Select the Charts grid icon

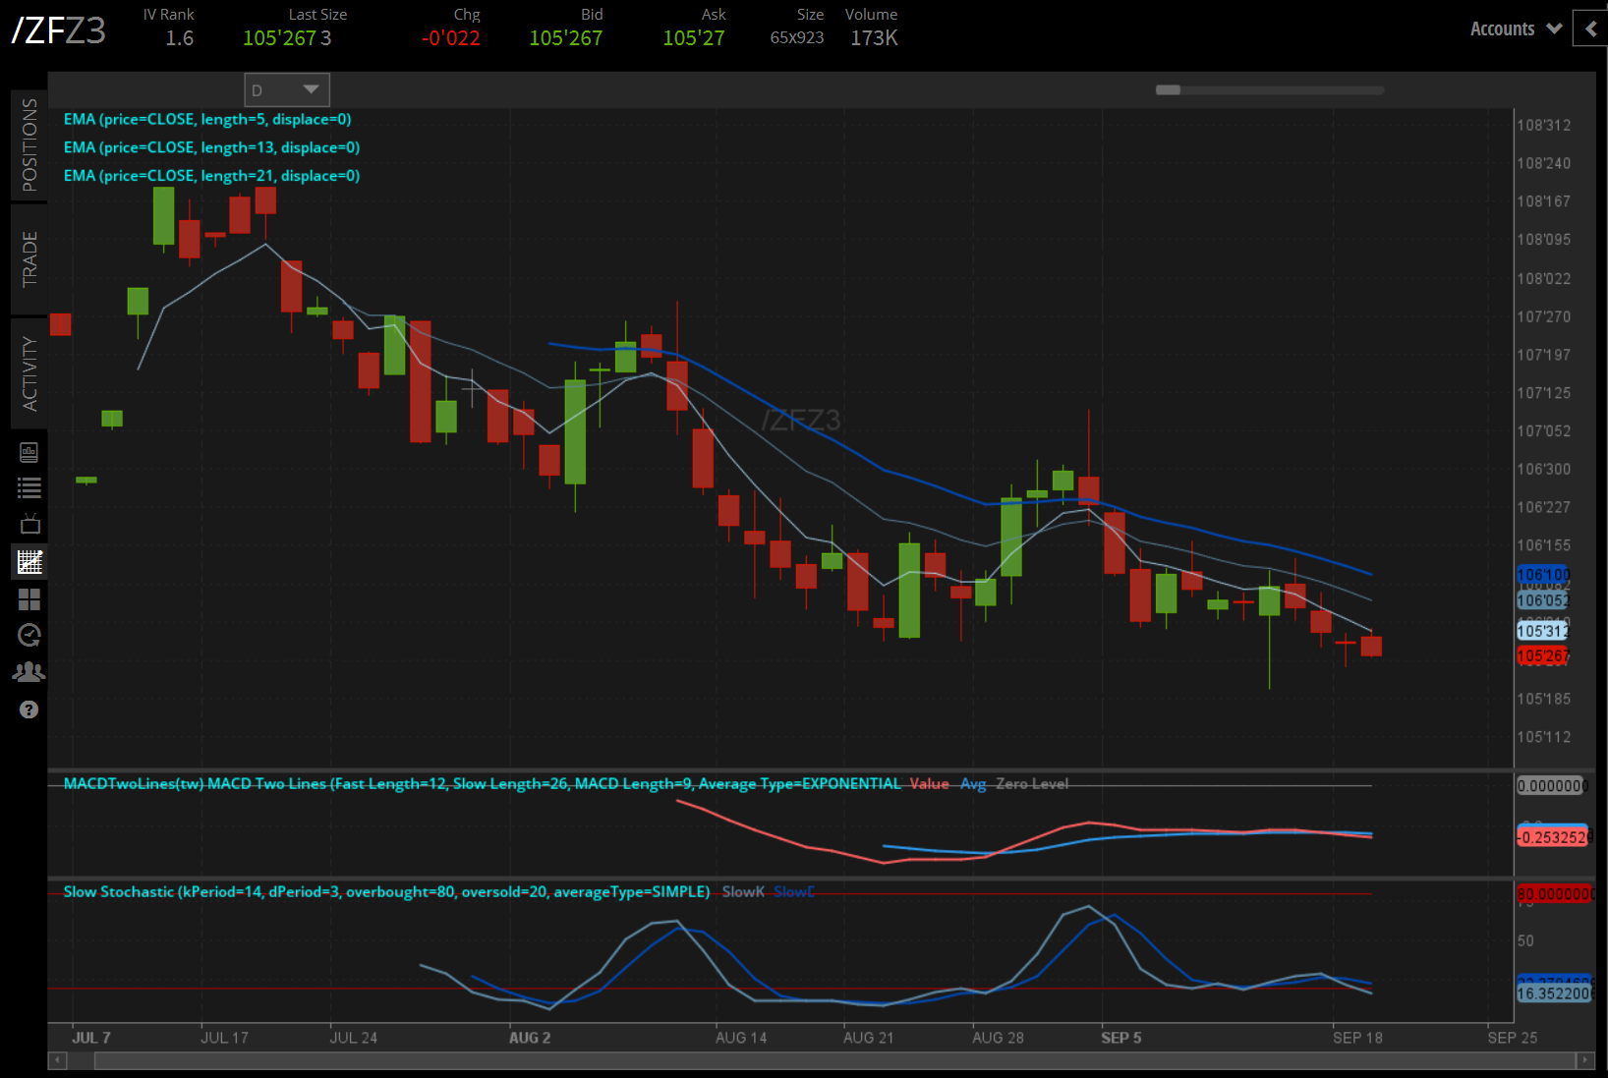pyautogui.click(x=29, y=562)
